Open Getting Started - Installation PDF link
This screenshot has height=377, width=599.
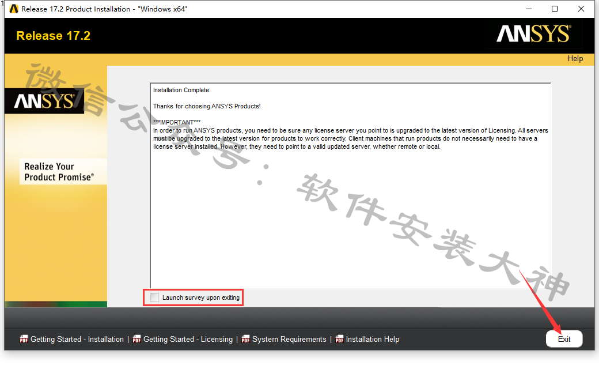pos(77,339)
